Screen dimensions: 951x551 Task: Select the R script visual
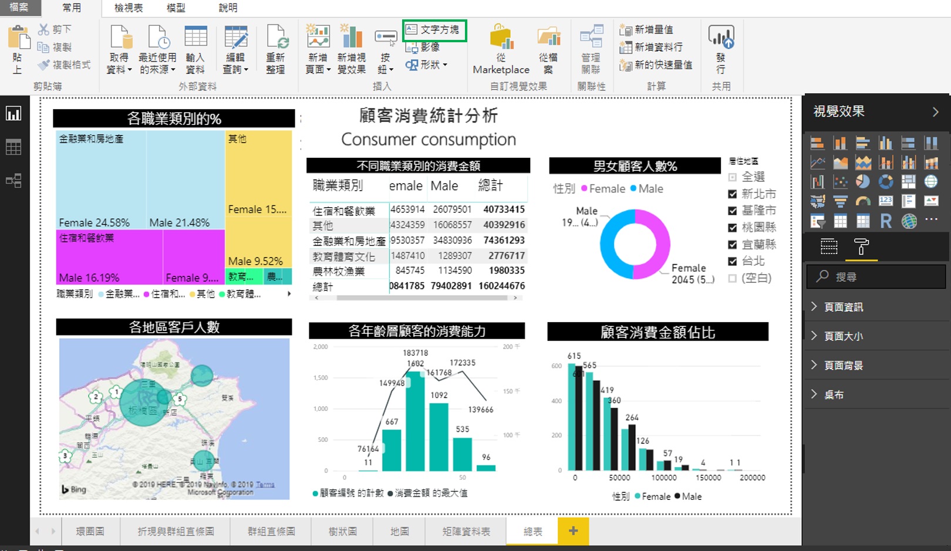886,221
